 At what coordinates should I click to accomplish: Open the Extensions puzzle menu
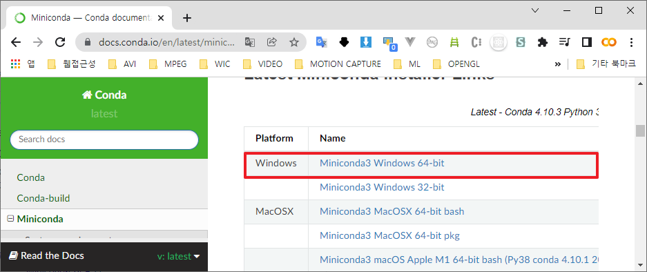pos(543,42)
